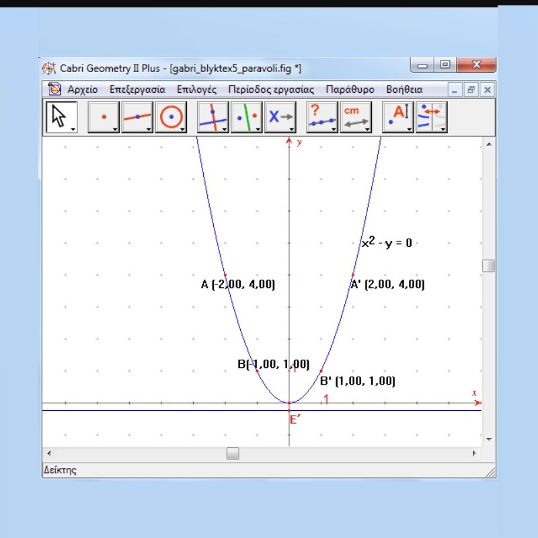This screenshot has height=538, width=538.
Task: Open the Περίοδος εργασίας menu
Action: pos(271,89)
